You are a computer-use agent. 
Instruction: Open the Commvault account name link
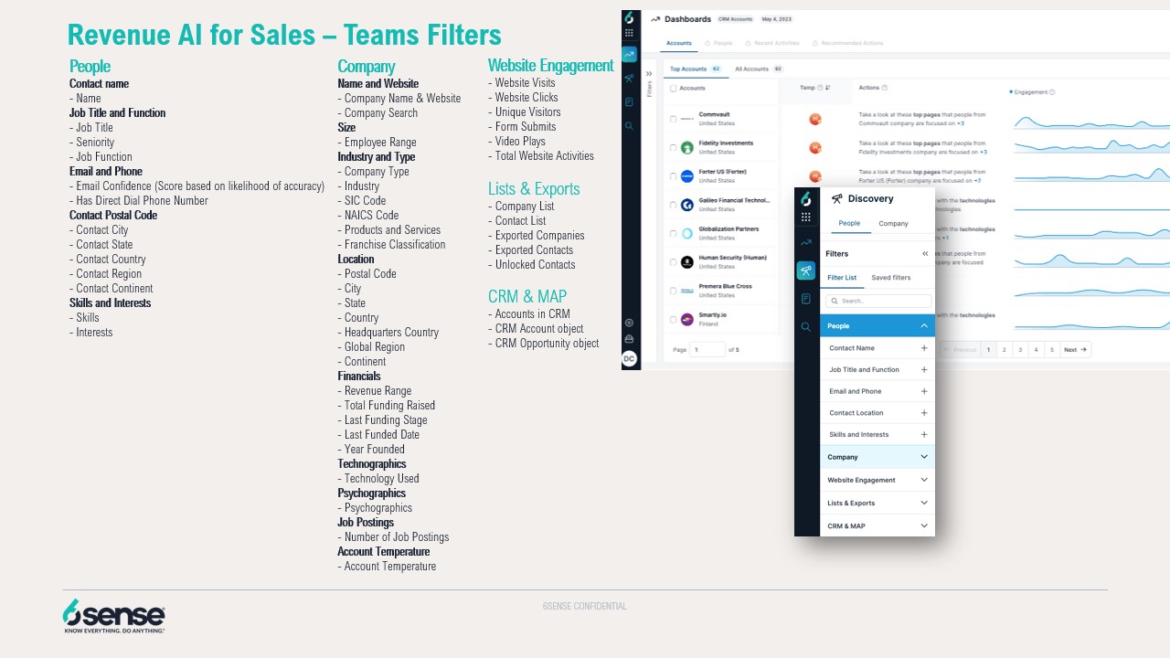click(x=714, y=115)
